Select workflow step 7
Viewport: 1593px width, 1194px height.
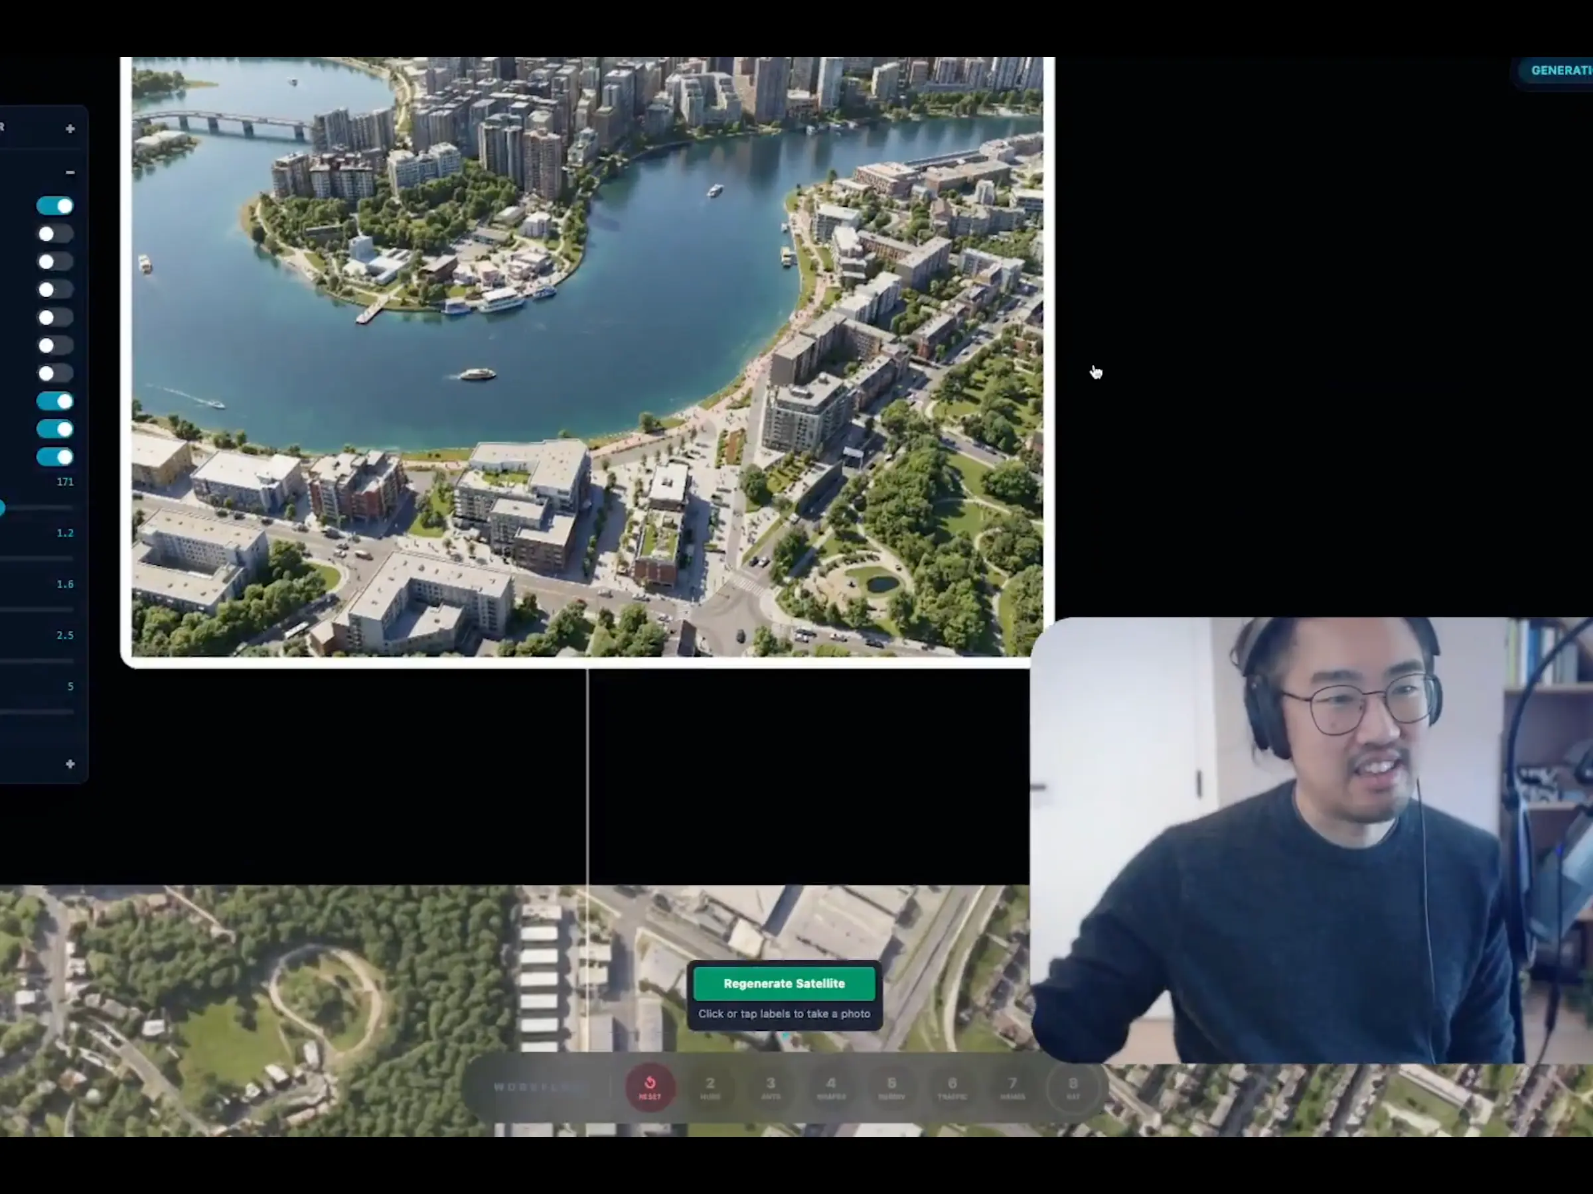point(1012,1087)
